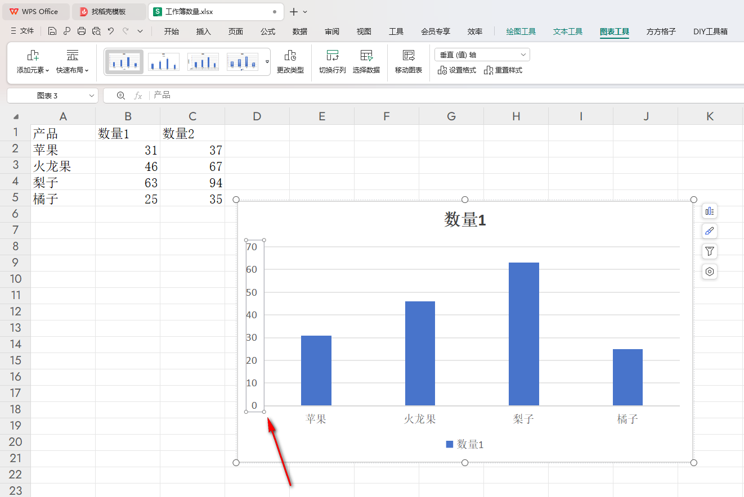Select the 梨子 bar in the chart
744x497 pixels.
pyautogui.click(x=523, y=334)
